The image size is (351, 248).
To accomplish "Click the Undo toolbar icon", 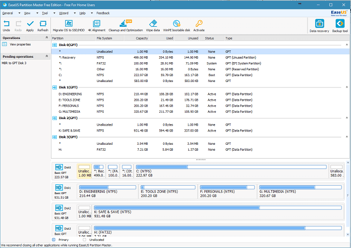I will (x=6, y=24).
